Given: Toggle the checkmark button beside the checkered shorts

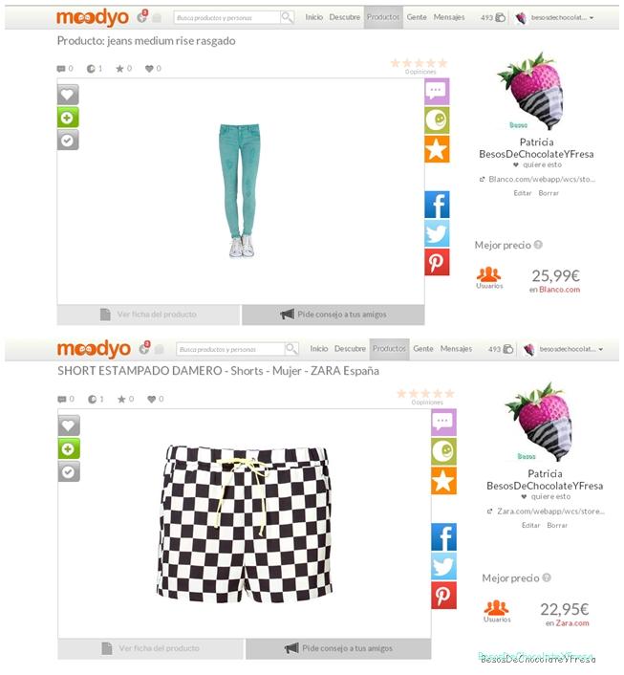Looking at the screenshot, I should (69, 471).
